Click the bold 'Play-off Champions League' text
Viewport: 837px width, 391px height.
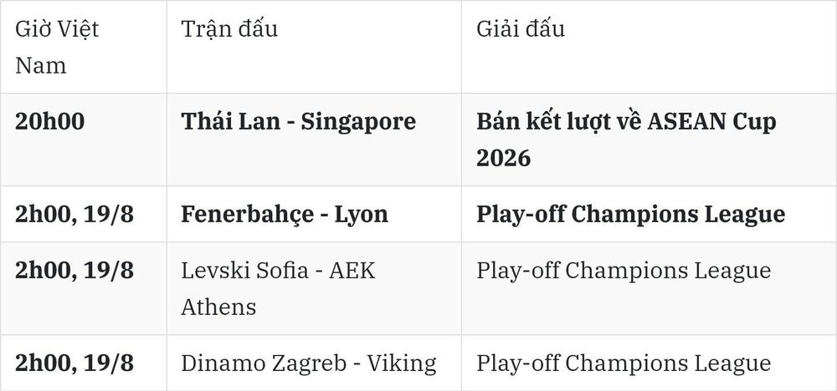tap(630, 214)
